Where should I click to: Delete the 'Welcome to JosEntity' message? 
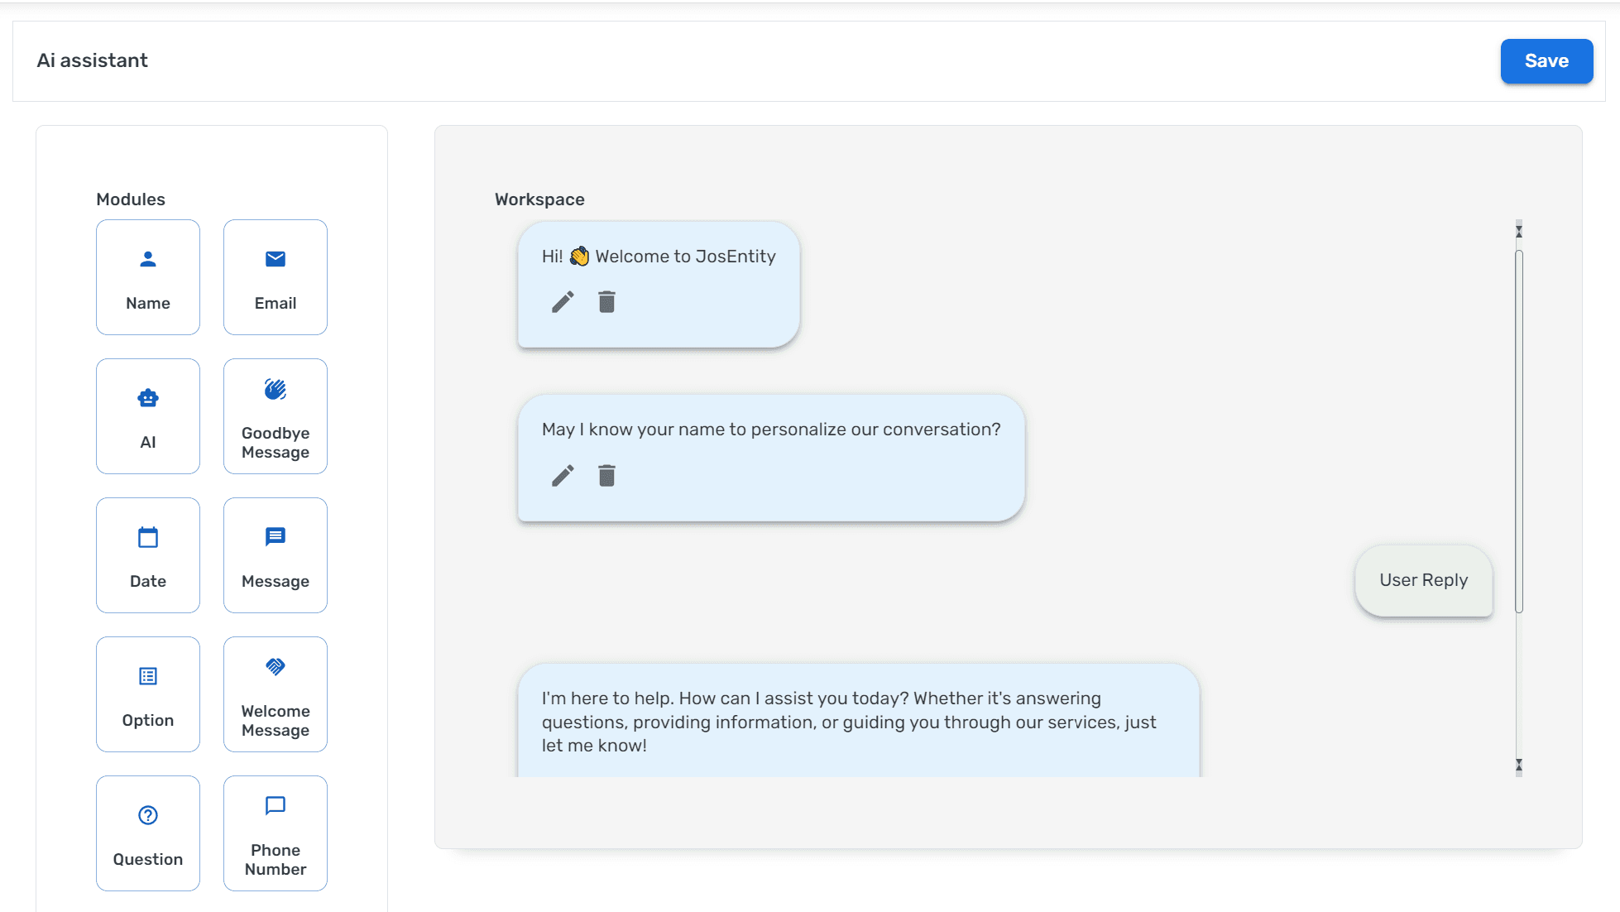[x=606, y=301]
